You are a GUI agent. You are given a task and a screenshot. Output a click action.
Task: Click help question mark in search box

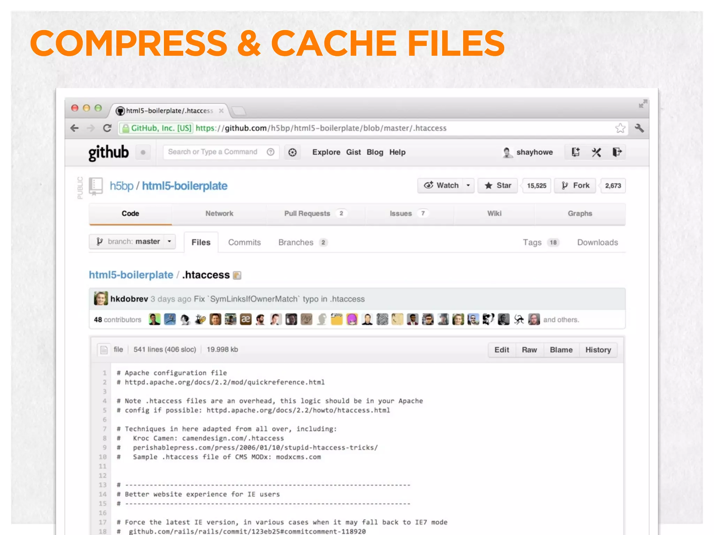tap(271, 152)
